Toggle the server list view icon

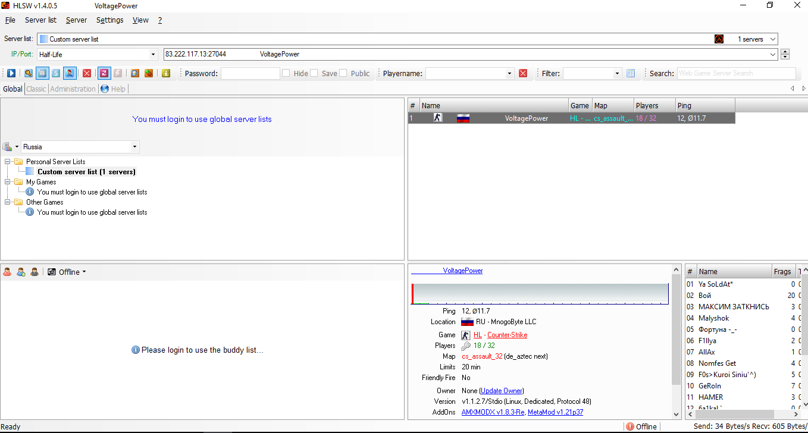42,73
